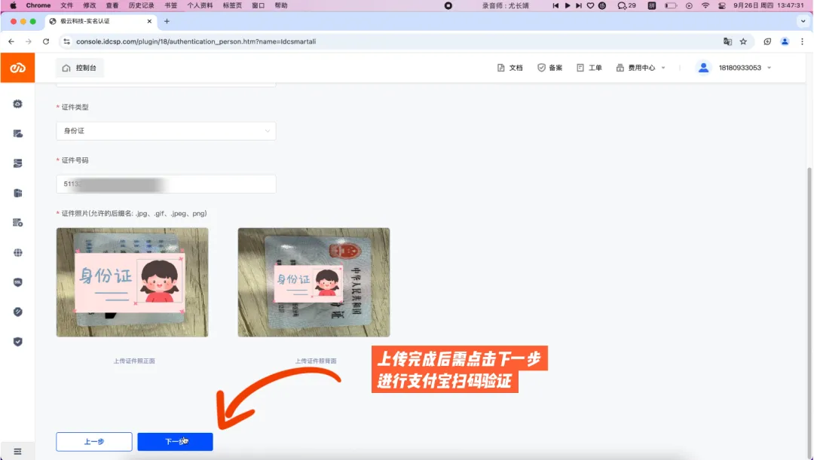Click the orange cloud logo icon
The width and height of the screenshot is (814, 460).
click(17, 68)
